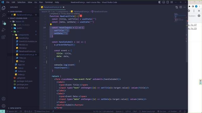Click the js:37 console source link

pos(192,25)
